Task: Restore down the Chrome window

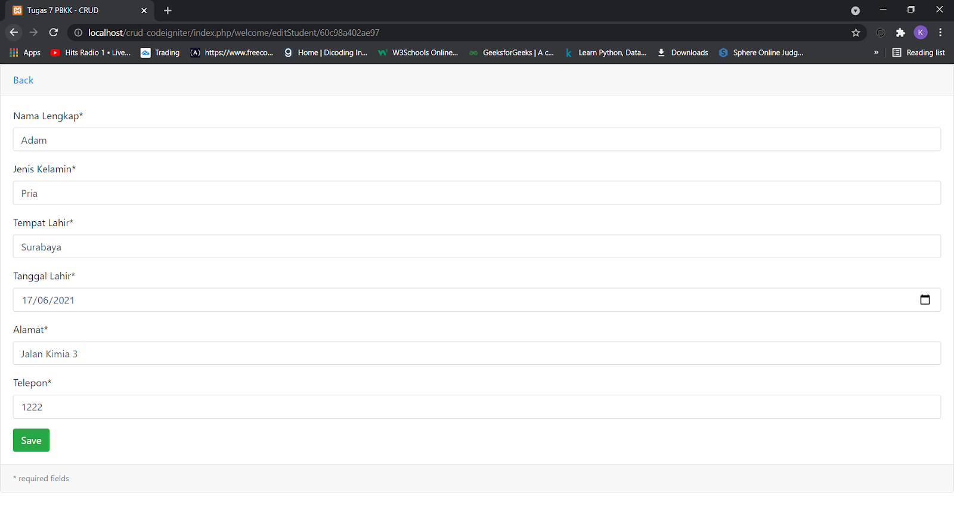Action: (x=910, y=10)
